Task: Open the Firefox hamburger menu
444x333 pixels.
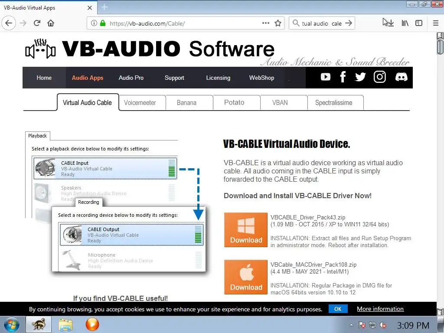Action: [436, 23]
